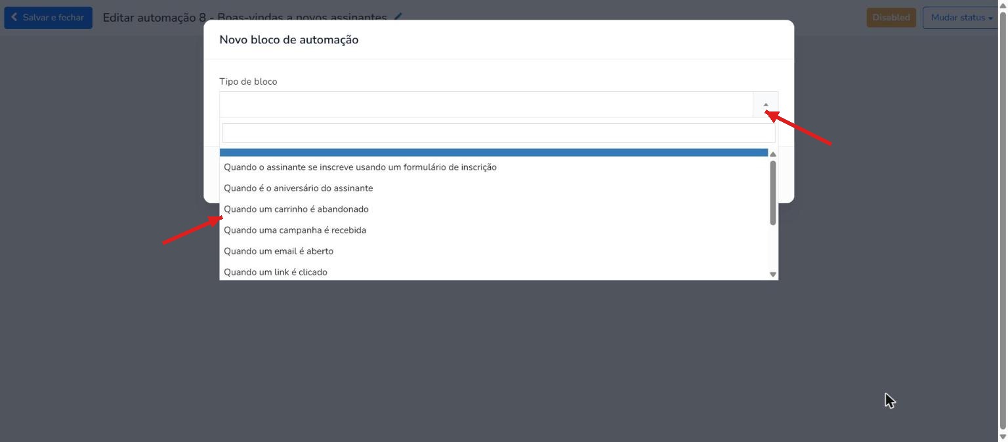Click the Salvar e fechar button
This screenshot has height=442, width=1008.
pyautogui.click(x=48, y=18)
